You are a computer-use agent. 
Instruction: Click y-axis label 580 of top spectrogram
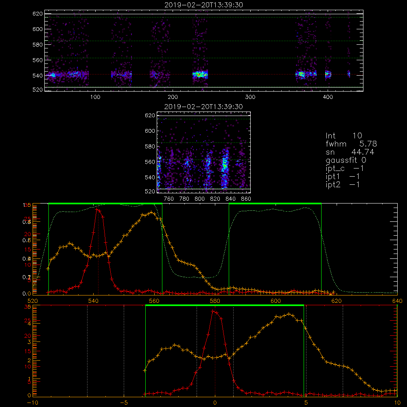[37, 45]
